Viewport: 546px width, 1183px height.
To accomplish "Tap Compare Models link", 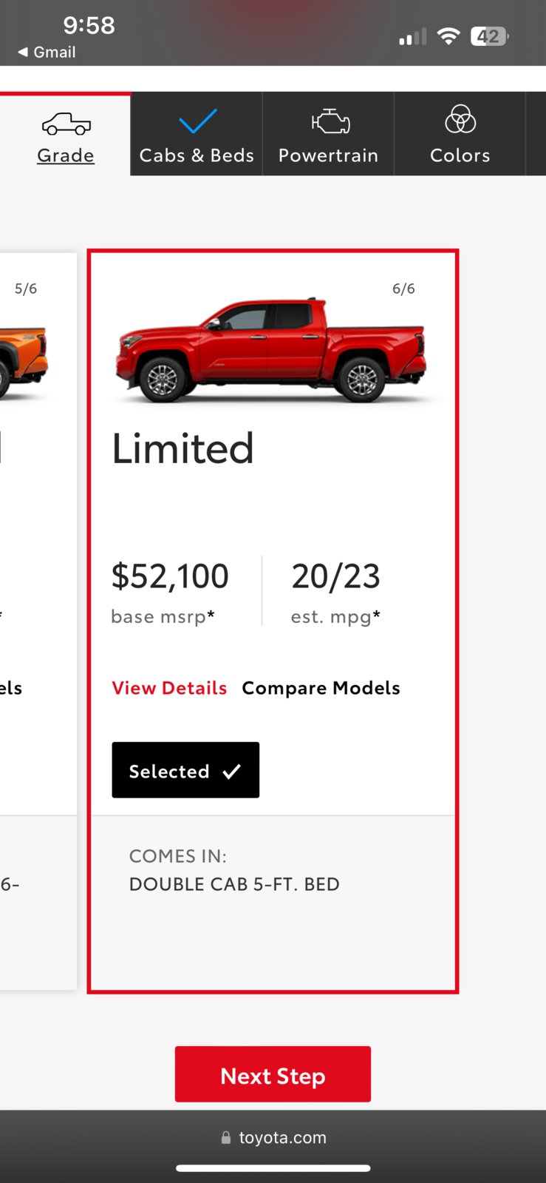I will (321, 688).
